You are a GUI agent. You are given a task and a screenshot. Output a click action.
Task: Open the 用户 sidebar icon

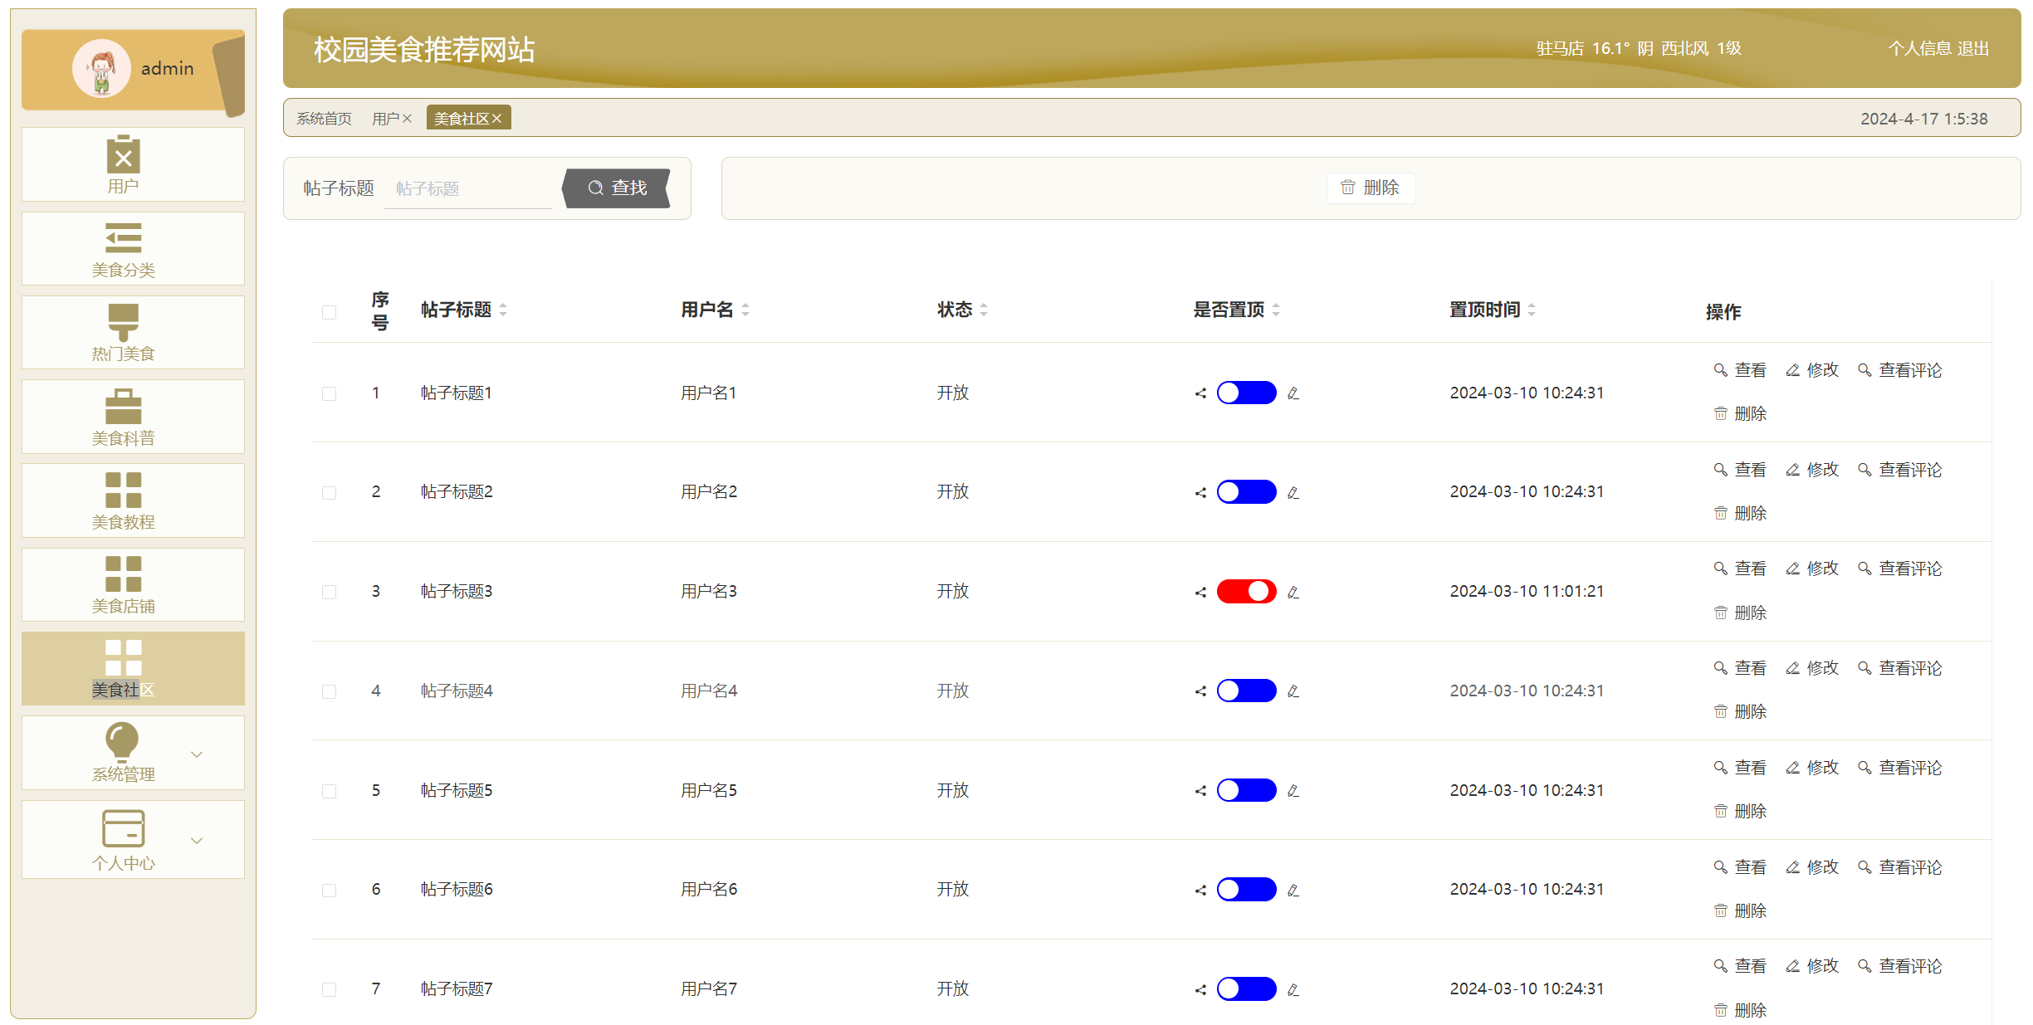click(123, 154)
